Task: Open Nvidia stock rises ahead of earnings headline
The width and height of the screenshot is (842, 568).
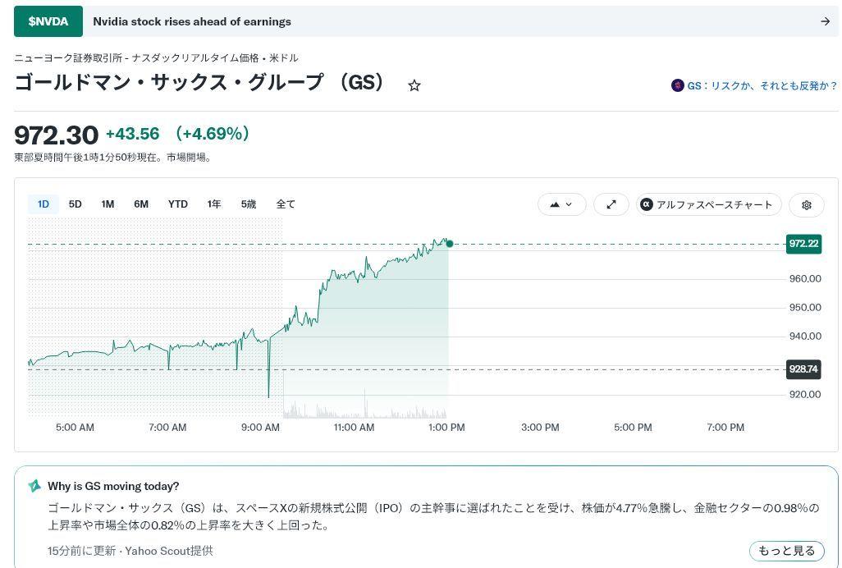Action: [192, 21]
